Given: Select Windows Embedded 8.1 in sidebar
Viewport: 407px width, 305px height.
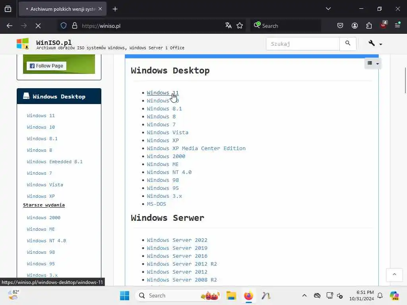Looking at the screenshot, I should pos(55,162).
